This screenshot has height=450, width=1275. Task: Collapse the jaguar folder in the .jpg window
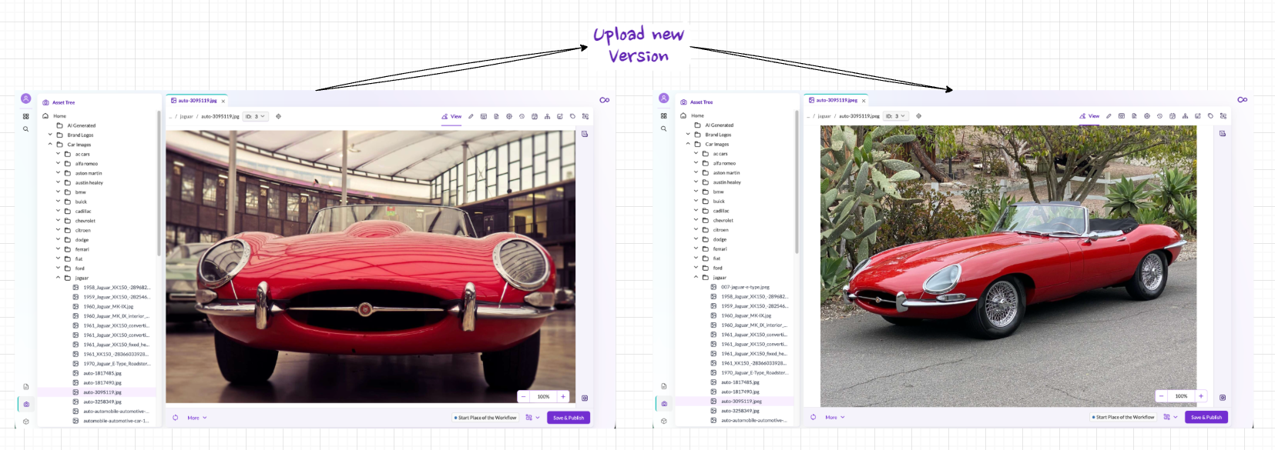59,278
